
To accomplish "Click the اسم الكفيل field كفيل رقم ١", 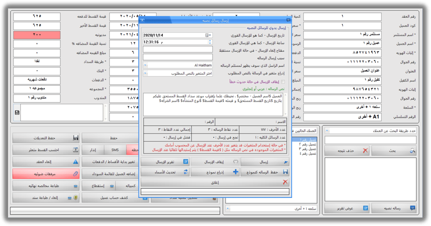I will click(342, 80).
